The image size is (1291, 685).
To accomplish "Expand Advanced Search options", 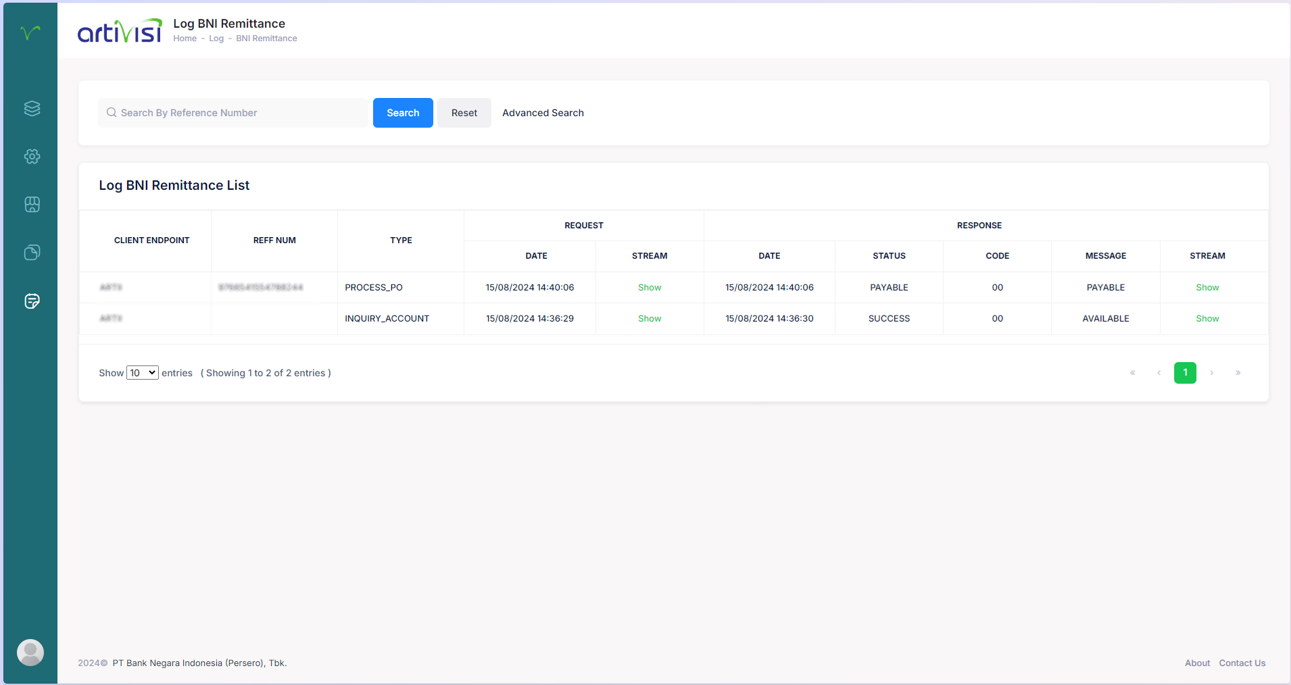I will [543, 113].
